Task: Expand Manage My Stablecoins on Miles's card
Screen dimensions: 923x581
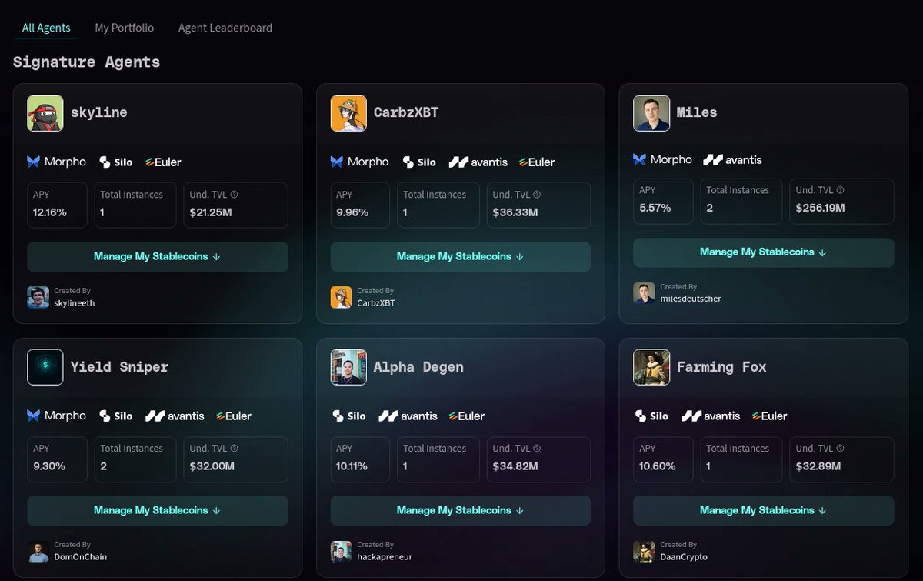Action: [762, 252]
